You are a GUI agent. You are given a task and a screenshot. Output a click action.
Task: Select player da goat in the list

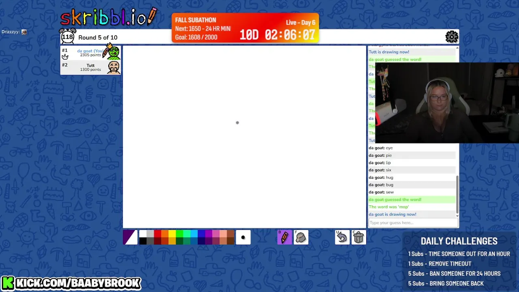tap(90, 53)
